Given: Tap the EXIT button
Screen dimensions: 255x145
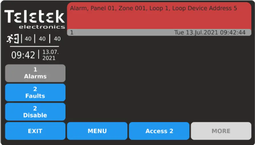Looking at the screenshot, I should coord(35,131).
